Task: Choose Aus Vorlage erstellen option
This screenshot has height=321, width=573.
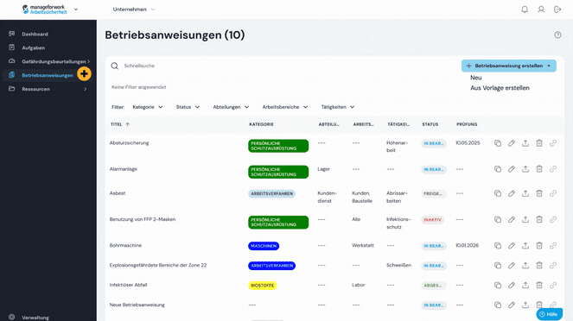Action: click(x=500, y=88)
